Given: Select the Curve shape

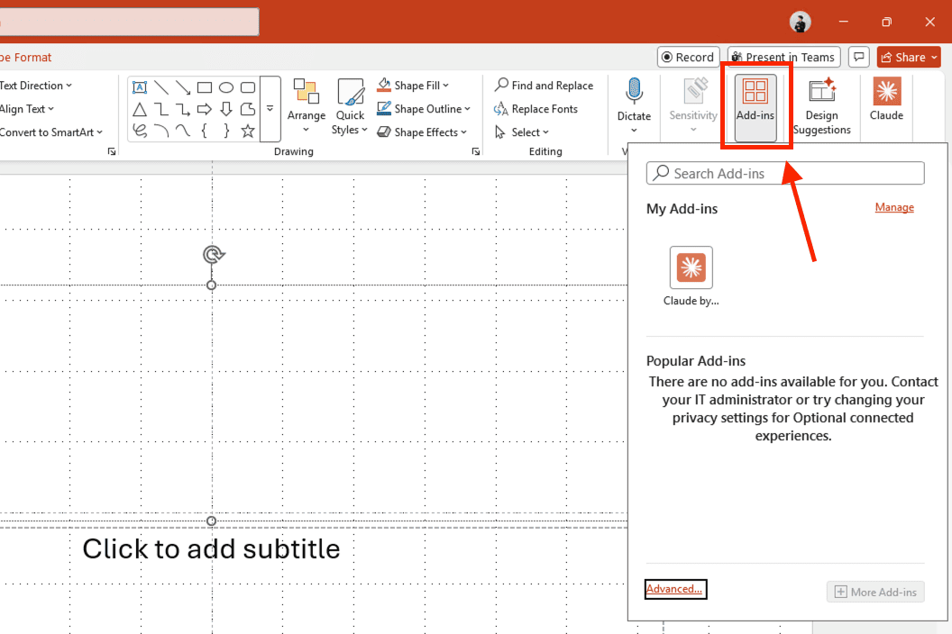Looking at the screenshot, I should pos(183,131).
